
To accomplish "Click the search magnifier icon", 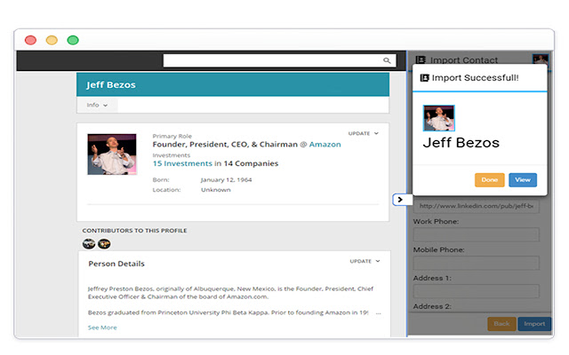I will pyautogui.click(x=387, y=60).
